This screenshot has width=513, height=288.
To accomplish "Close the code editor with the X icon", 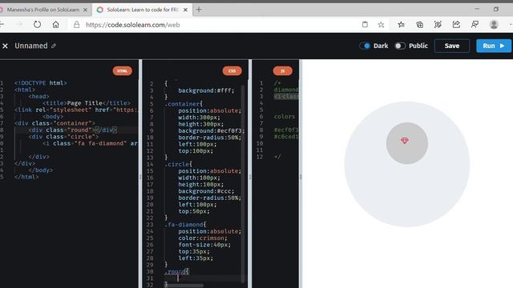I will (x=5, y=46).
